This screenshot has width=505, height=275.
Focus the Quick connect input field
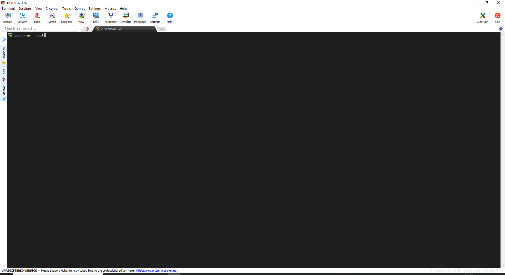click(40, 29)
